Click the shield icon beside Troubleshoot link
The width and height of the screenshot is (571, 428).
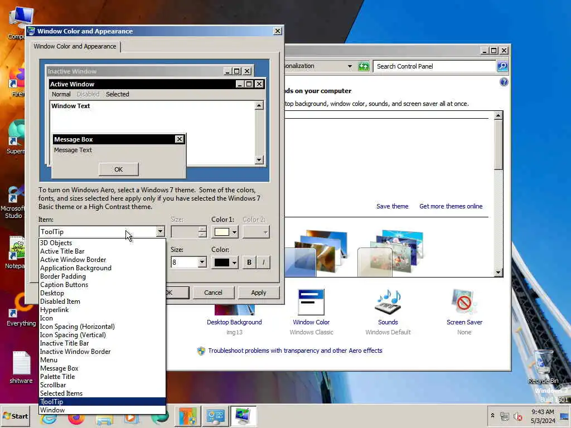(201, 351)
